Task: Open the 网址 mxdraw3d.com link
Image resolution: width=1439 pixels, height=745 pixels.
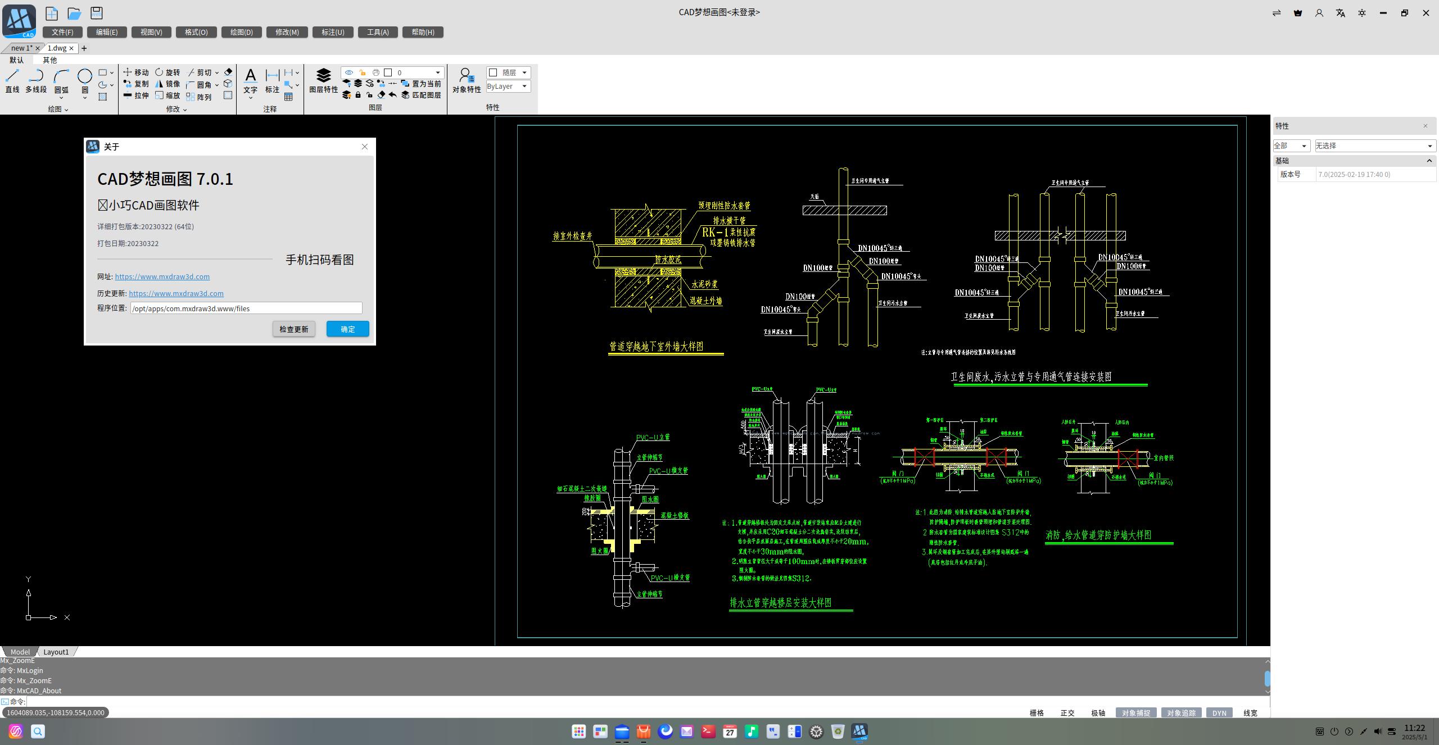Action: click(162, 276)
